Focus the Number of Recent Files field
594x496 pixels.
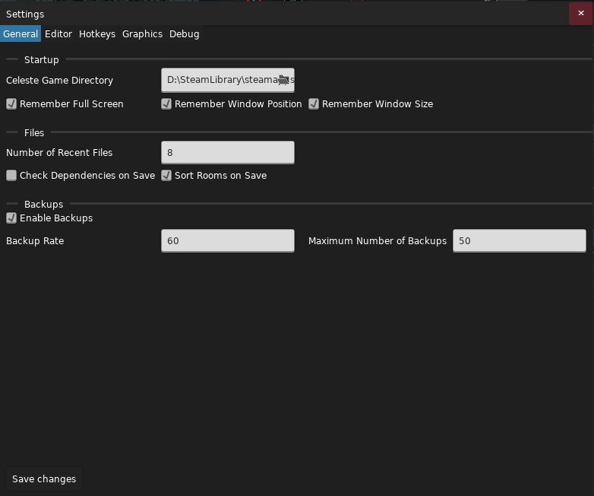tap(227, 153)
